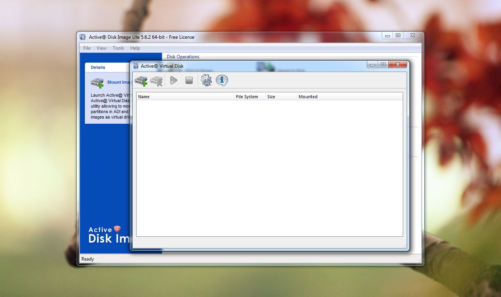Open the Tools menu in Disk Image window
This screenshot has width=501, height=297.
(118, 48)
